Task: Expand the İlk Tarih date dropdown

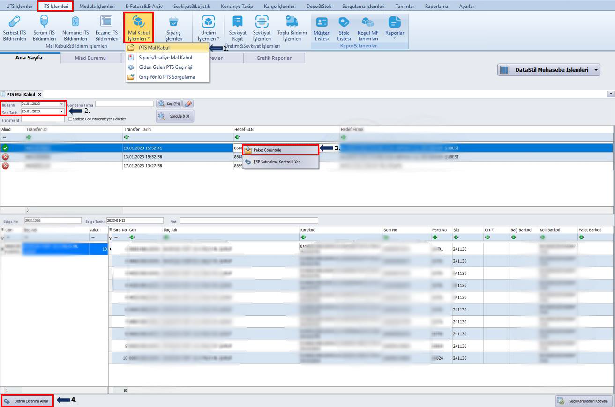Action: pos(61,104)
